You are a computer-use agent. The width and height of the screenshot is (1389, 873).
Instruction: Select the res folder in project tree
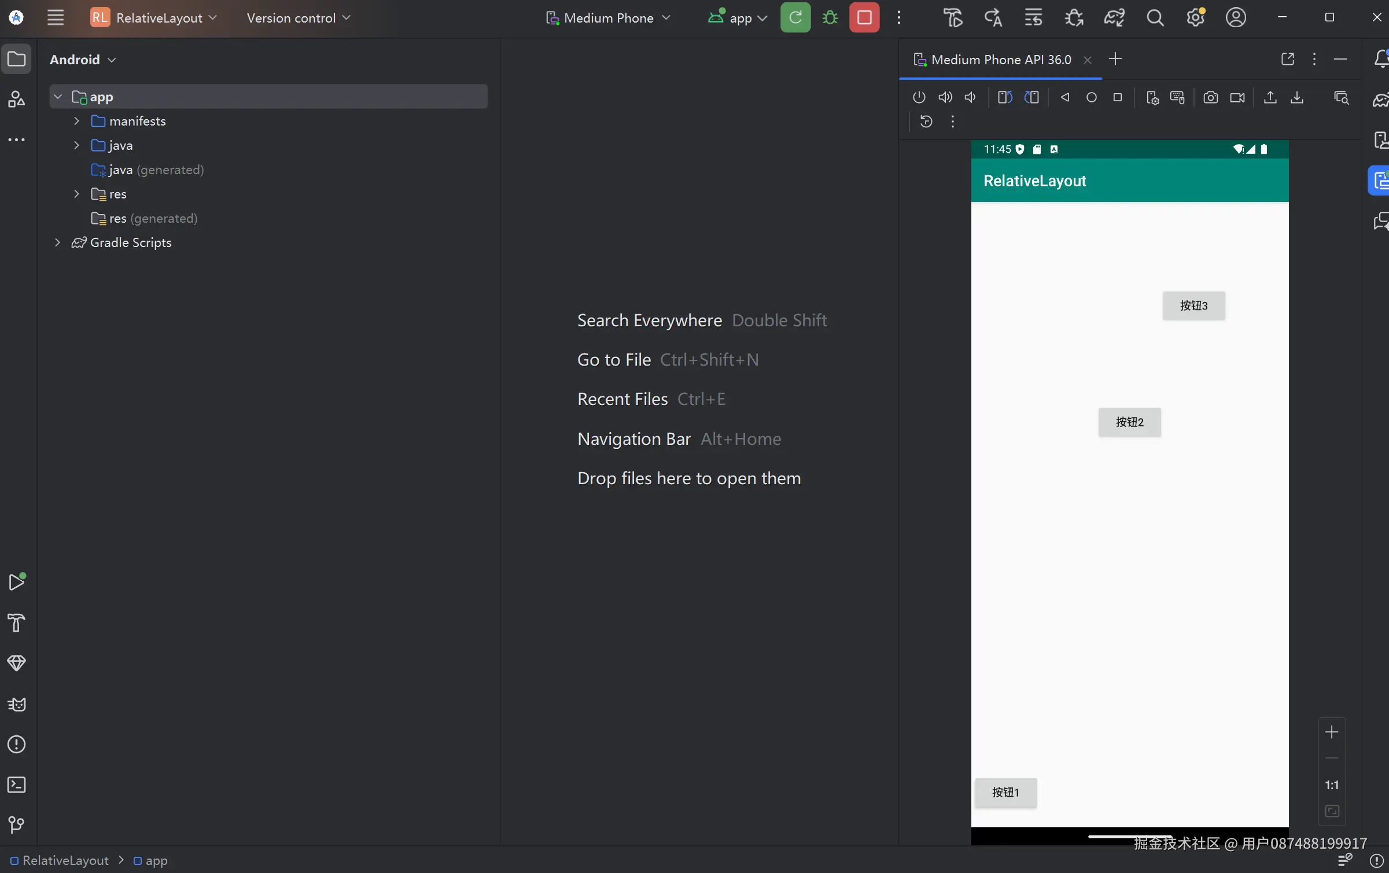(x=117, y=194)
